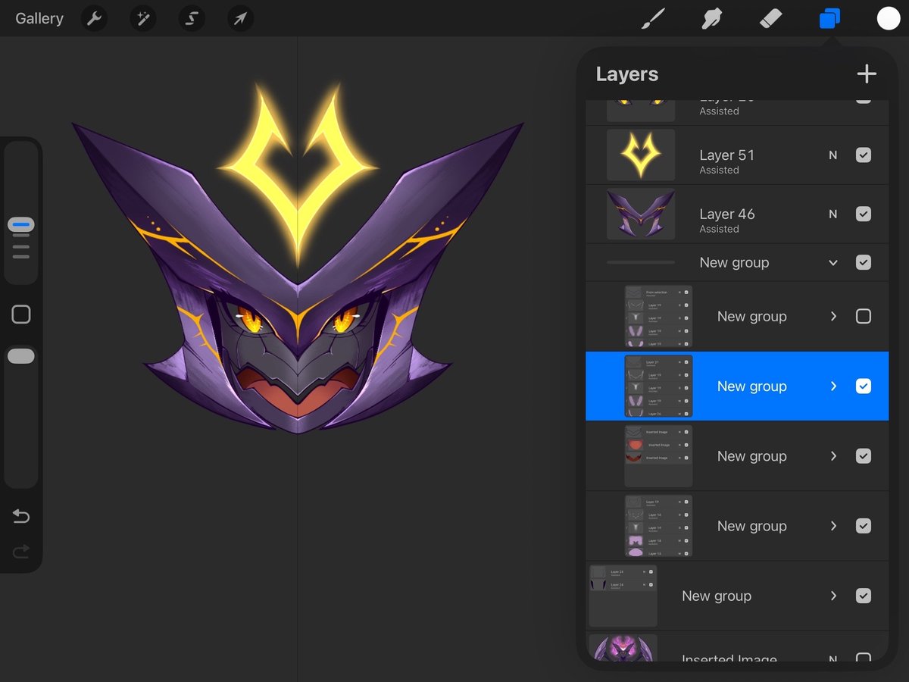Select the Layer 51 name

726,155
